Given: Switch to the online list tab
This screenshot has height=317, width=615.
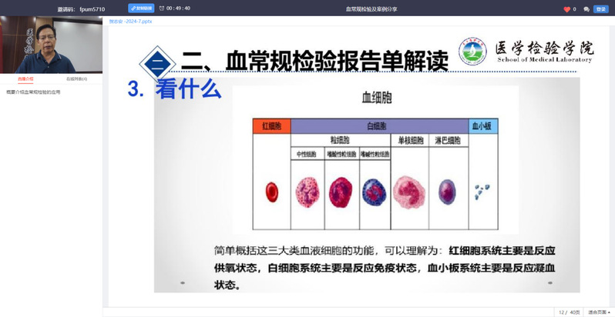Looking at the screenshot, I should tap(76, 78).
